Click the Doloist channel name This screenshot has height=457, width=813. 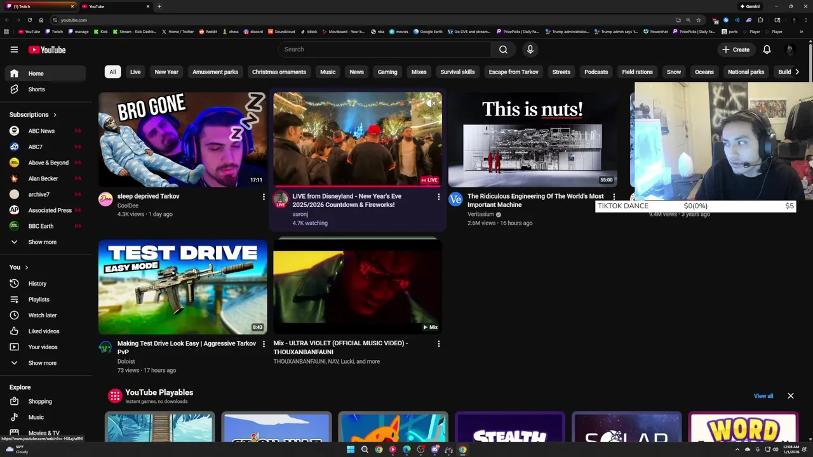point(126,362)
